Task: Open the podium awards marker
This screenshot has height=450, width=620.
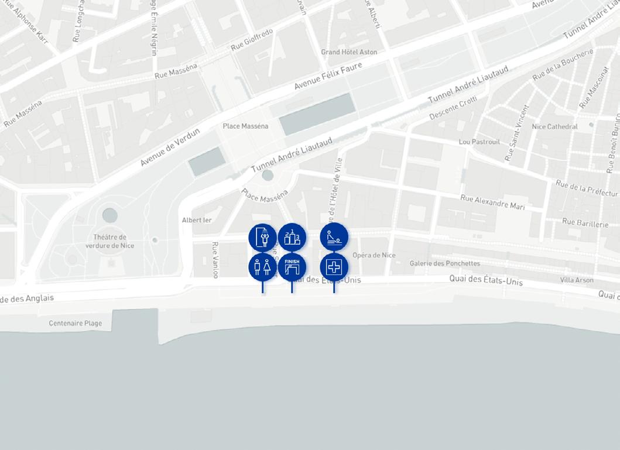Action: [x=292, y=237]
